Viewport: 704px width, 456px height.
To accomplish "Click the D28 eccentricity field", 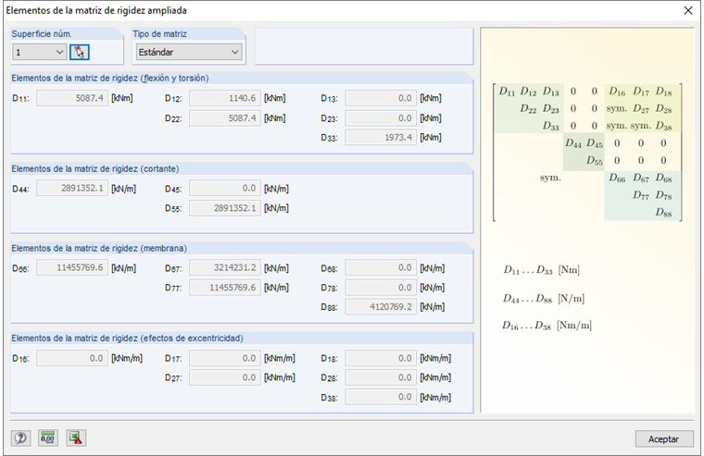I will click(381, 377).
